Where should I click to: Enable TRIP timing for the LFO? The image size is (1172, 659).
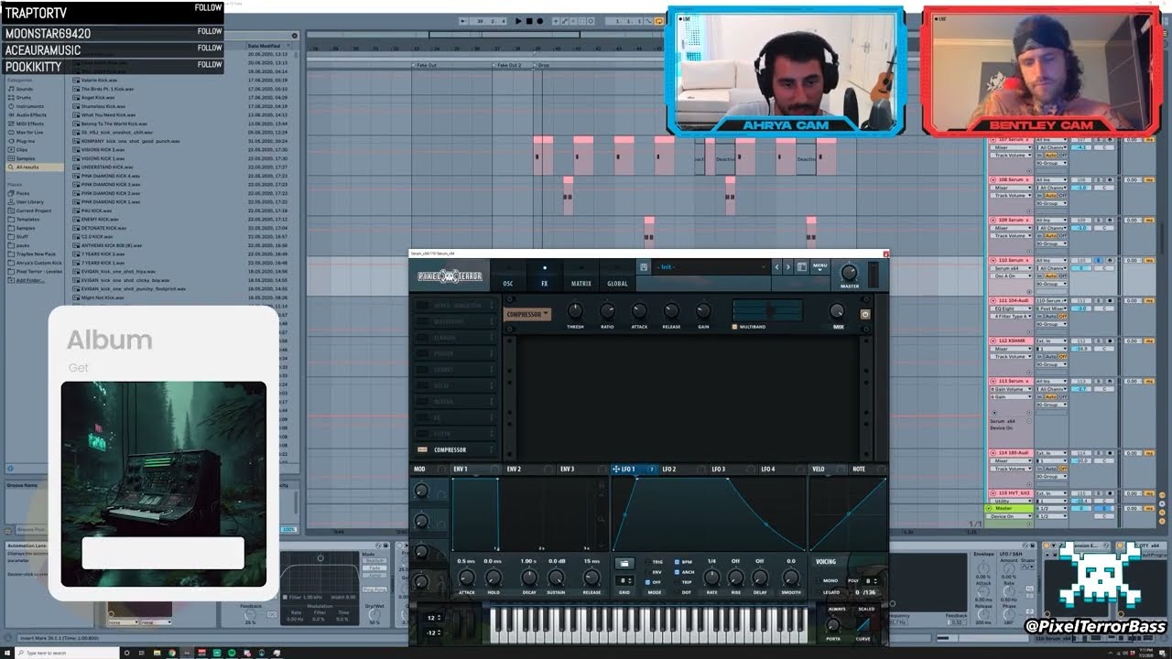[678, 582]
